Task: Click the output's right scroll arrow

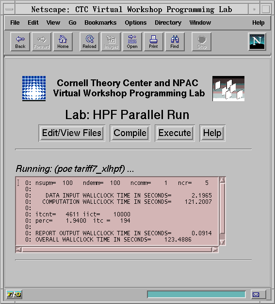Action: pyautogui.click(x=215, y=249)
